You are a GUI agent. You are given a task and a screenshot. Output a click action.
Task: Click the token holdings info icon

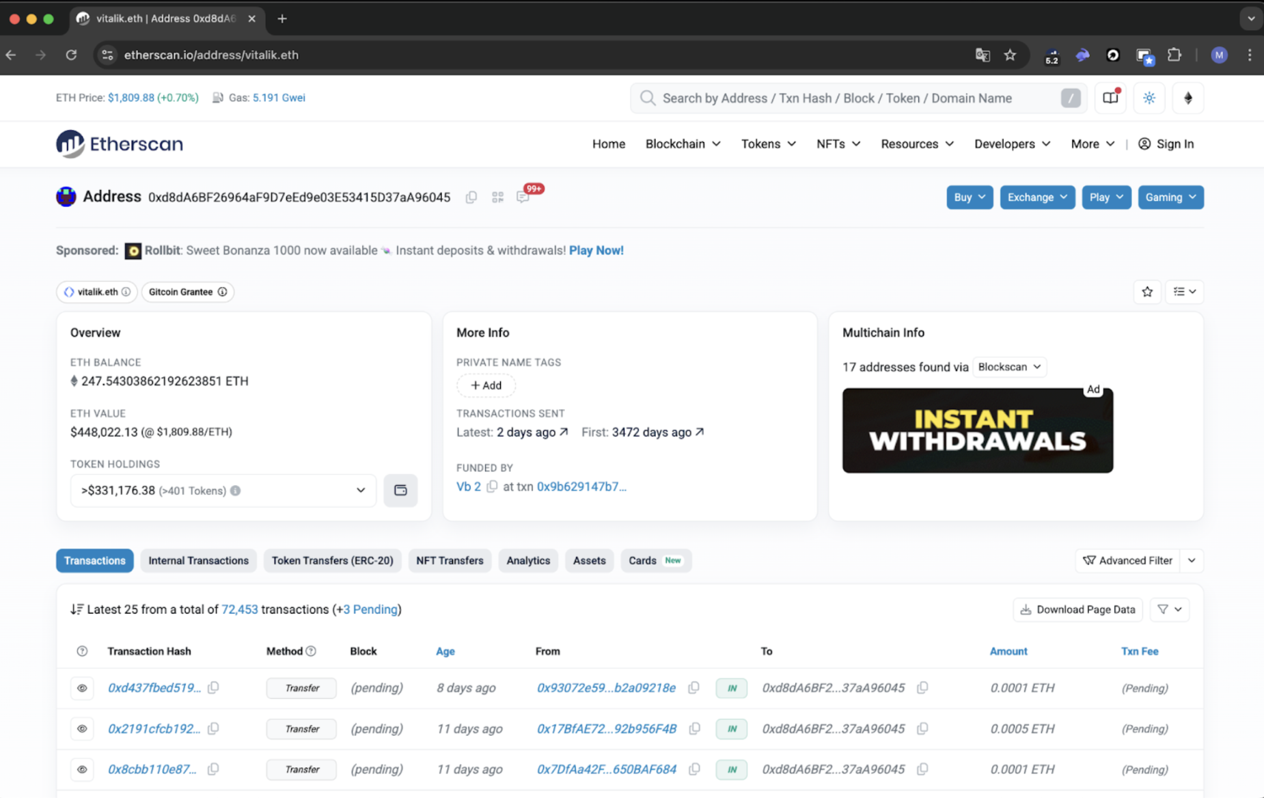[236, 491]
